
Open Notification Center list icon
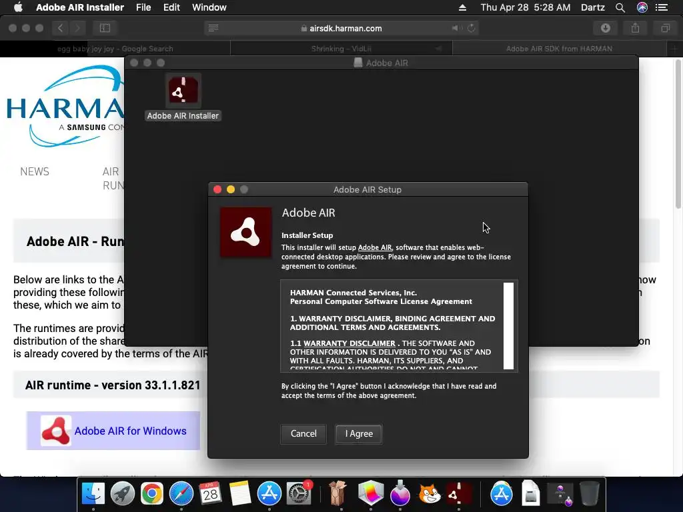662,7
